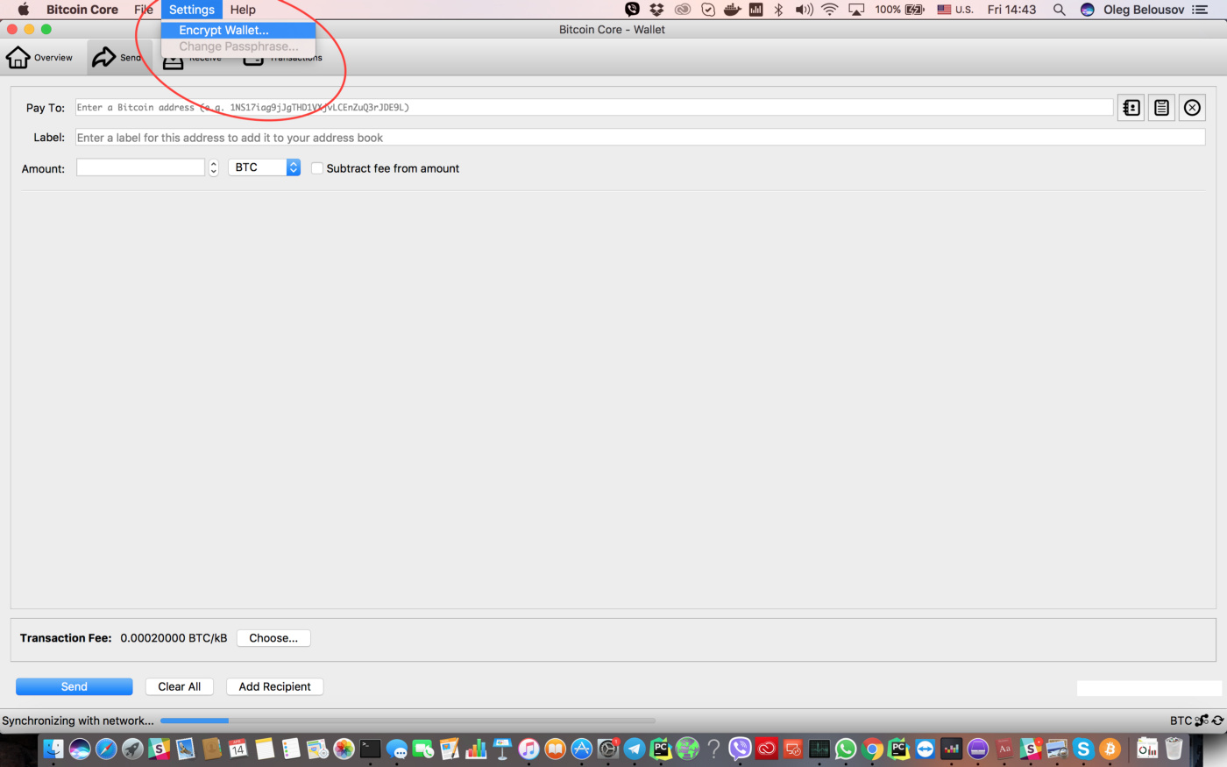Open the U.S. input source menu
Image resolution: width=1227 pixels, height=767 pixels.
955,10
